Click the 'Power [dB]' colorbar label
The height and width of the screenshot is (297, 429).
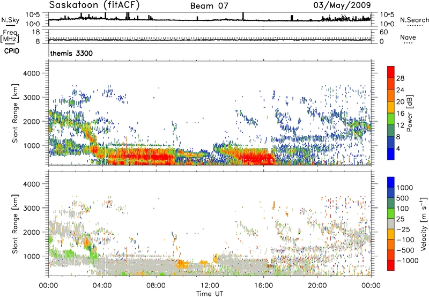[409, 113]
